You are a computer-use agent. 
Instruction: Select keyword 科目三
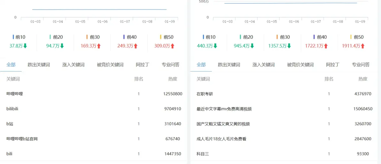coord(203,154)
